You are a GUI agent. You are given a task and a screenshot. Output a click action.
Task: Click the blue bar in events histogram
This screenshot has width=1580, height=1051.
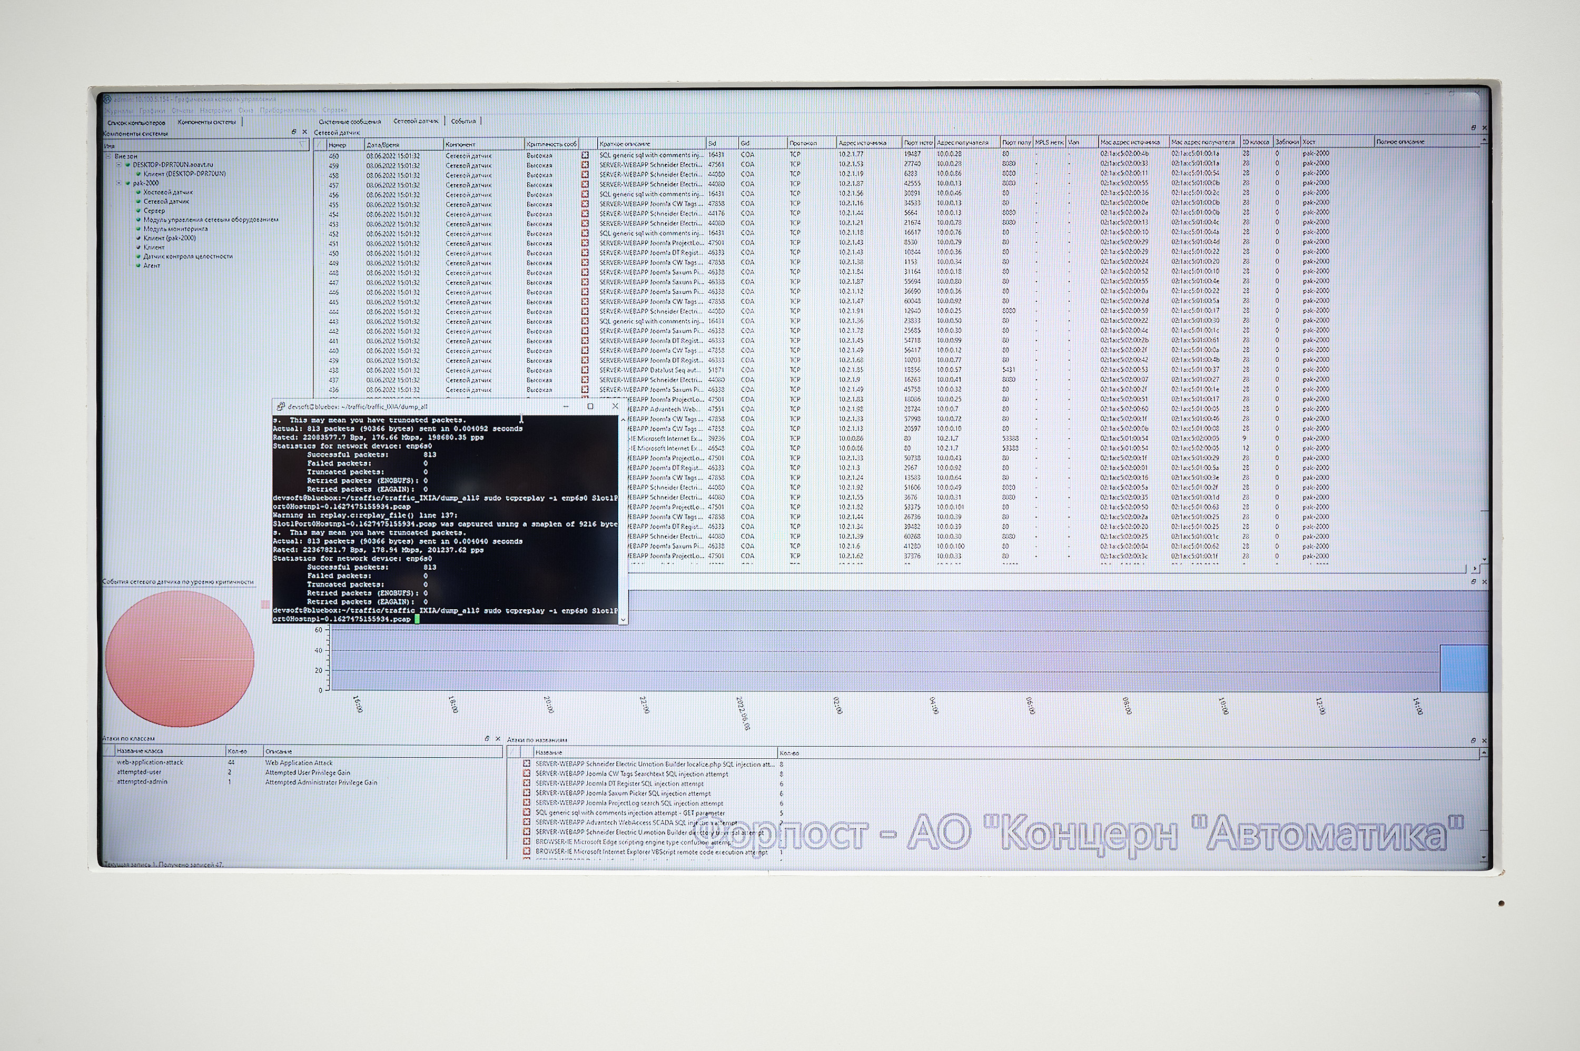(x=1464, y=668)
